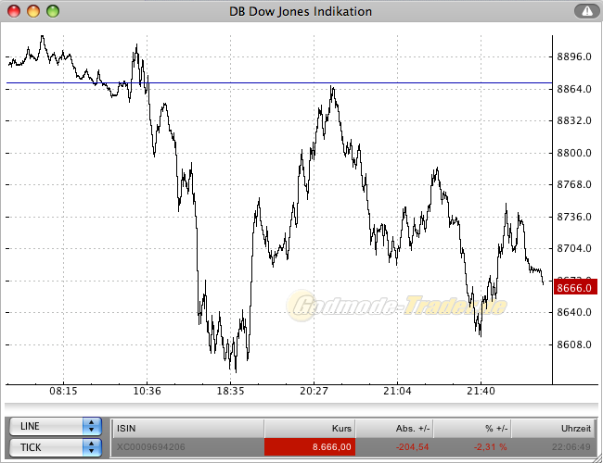This screenshot has height=463, width=603.
Task: Click the resize grip at bottom-right corner
Action: pos(597,458)
